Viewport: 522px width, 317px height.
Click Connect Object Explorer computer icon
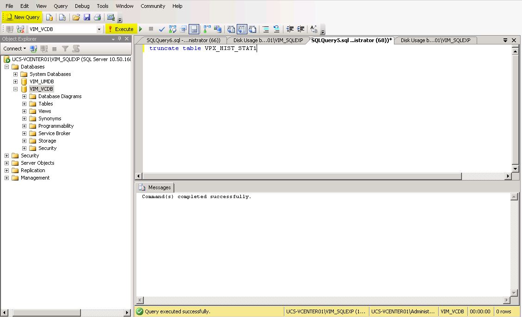(x=33, y=49)
